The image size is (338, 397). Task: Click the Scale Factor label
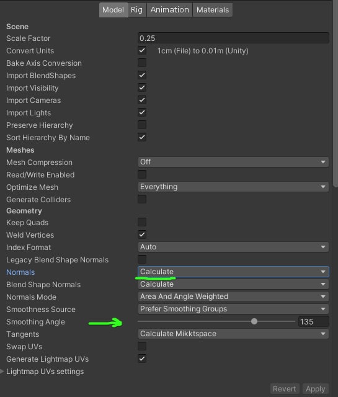point(29,38)
